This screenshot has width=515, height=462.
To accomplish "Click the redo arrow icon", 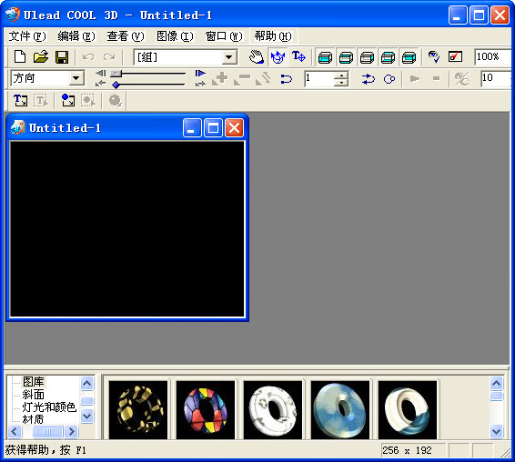I will (109, 57).
